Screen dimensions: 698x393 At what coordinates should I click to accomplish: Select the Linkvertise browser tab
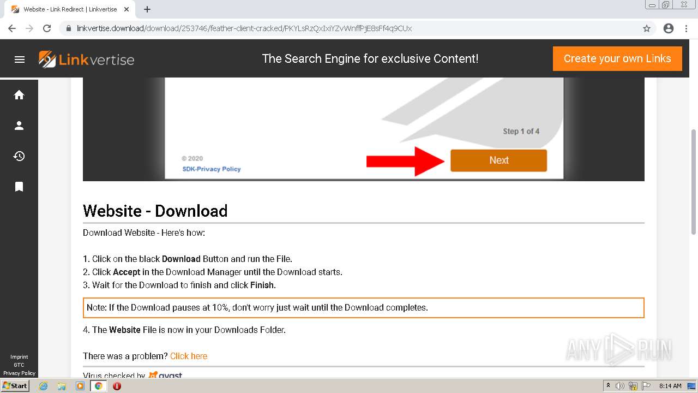71,9
